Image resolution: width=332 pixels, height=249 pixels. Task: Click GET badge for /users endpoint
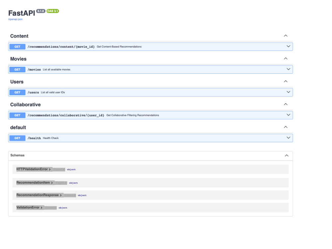[x=17, y=93]
